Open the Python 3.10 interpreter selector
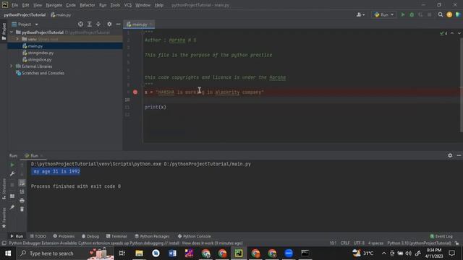Viewport: 463px width, 260px height. (x=419, y=243)
